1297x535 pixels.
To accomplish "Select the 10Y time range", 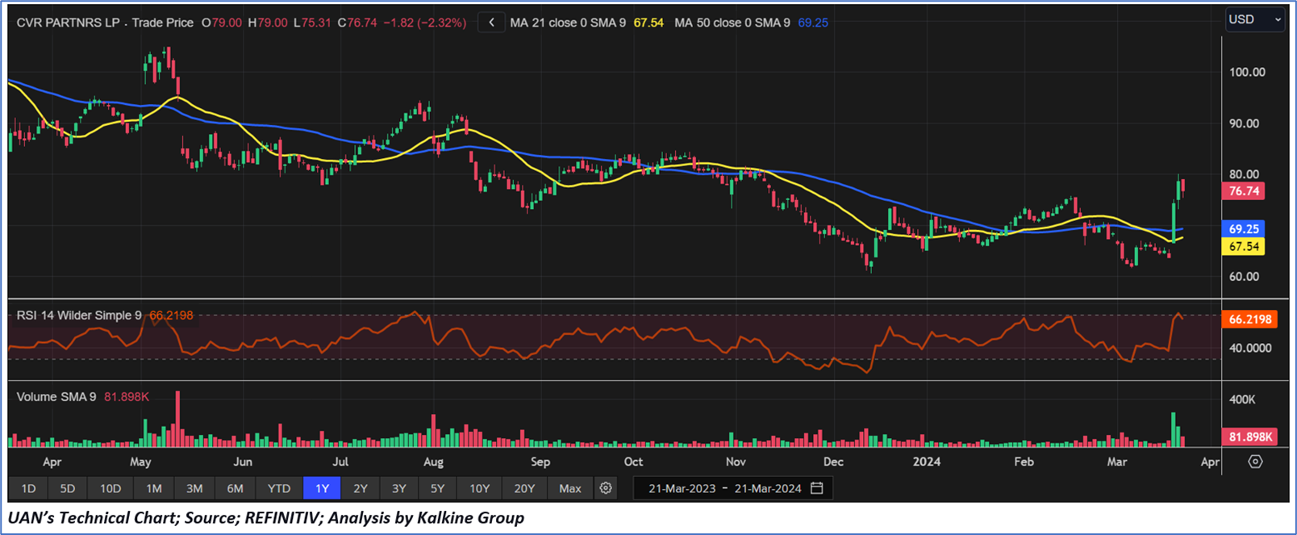I will coord(479,488).
